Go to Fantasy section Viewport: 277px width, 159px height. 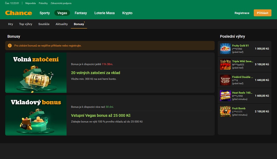[81, 13]
